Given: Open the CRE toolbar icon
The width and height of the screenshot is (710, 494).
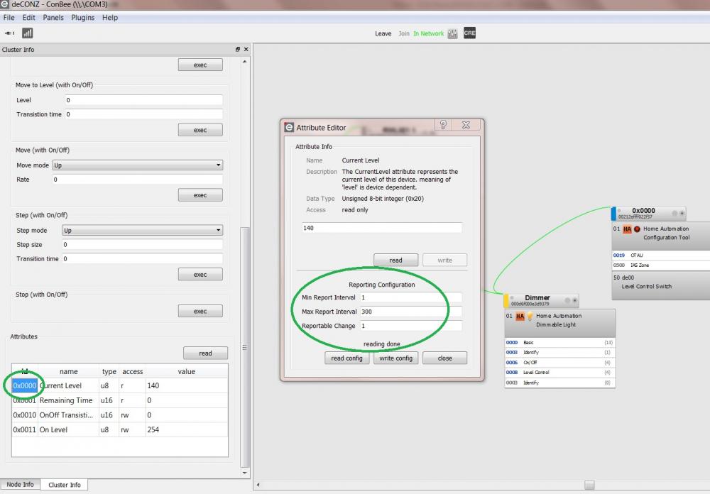Looking at the screenshot, I should 469,33.
